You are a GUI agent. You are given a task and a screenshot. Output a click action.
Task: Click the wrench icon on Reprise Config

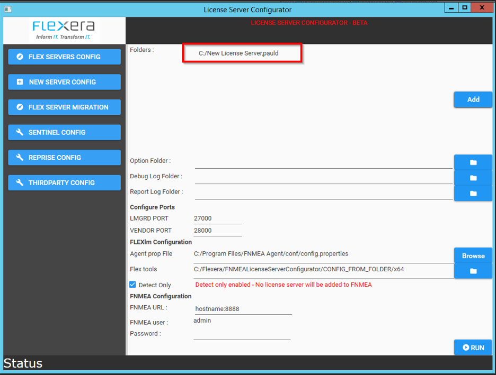click(20, 157)
